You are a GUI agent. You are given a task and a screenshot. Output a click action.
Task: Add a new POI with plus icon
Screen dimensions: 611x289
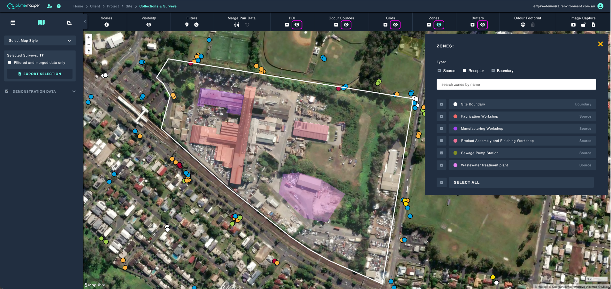click(x=287, y=25)
